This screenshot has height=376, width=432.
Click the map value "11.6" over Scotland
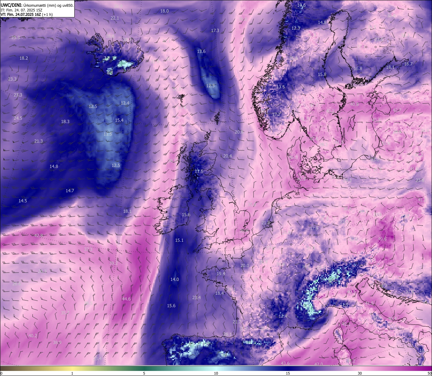click(x=199, y=171)
